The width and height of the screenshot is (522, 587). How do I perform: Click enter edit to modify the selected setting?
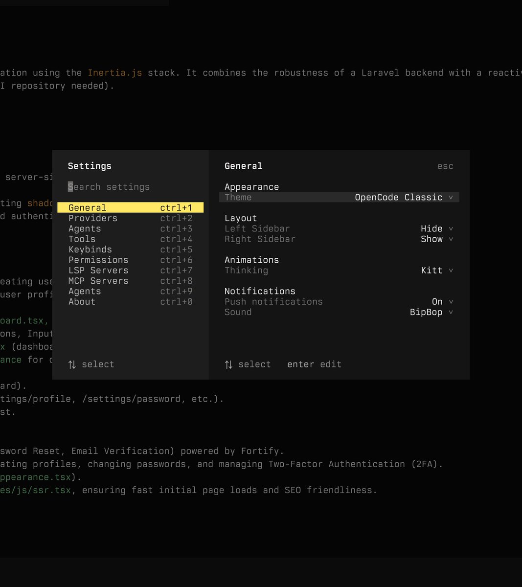(x=315, y=364)
